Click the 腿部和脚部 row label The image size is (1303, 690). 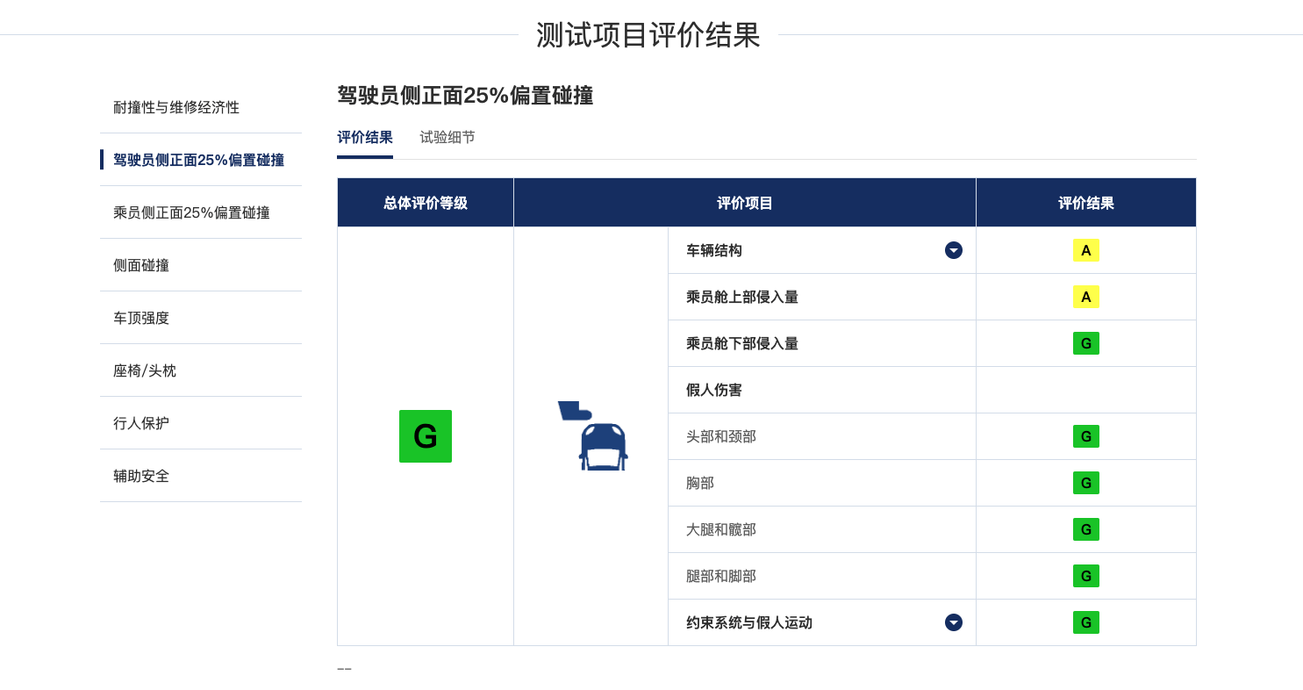point(721,576)
